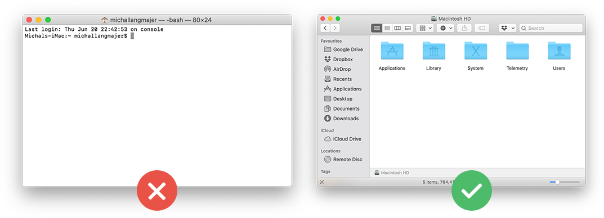Image resolution: width=604 pixels, height=218 pixels.
Task: Switch Finder to column view
Action: 397,28
